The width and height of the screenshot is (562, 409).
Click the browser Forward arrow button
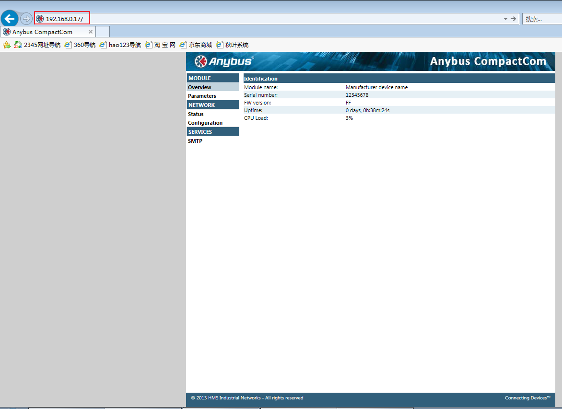click(x=26, y=19)
